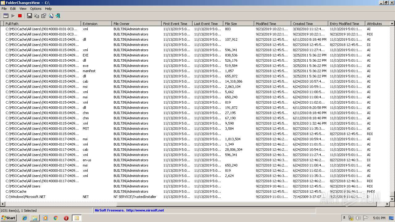The width and height of the screenshot is (395, 222).
Task: Click the network tray icon
Action: click(351, 218)
